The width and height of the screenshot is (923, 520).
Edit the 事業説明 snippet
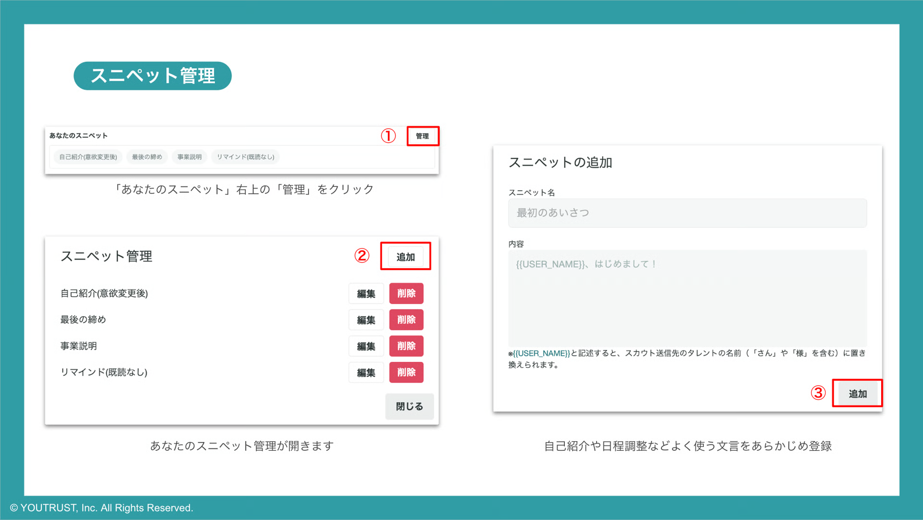coord(366,346)
